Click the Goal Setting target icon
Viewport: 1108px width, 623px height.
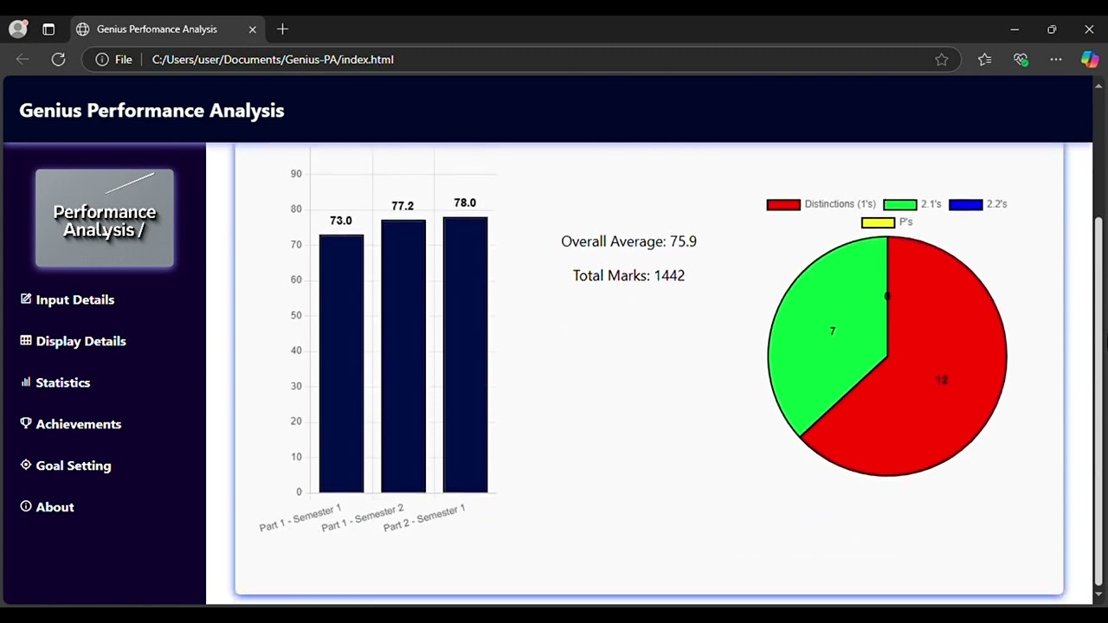(26, 465)
